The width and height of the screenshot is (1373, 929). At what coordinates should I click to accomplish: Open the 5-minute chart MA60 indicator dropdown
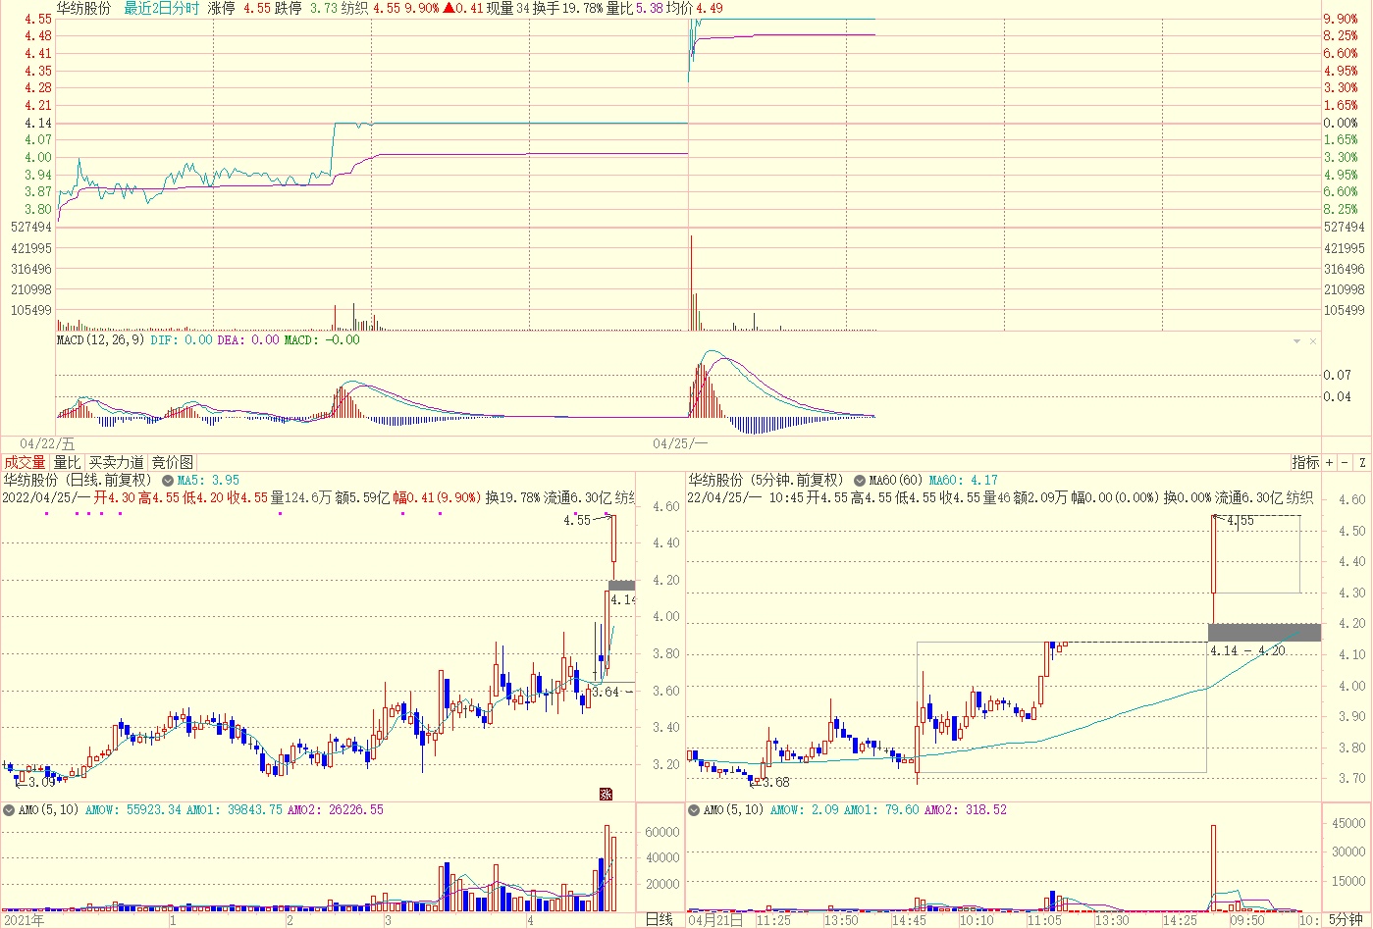pyautogui.click(x=860, y=481)
